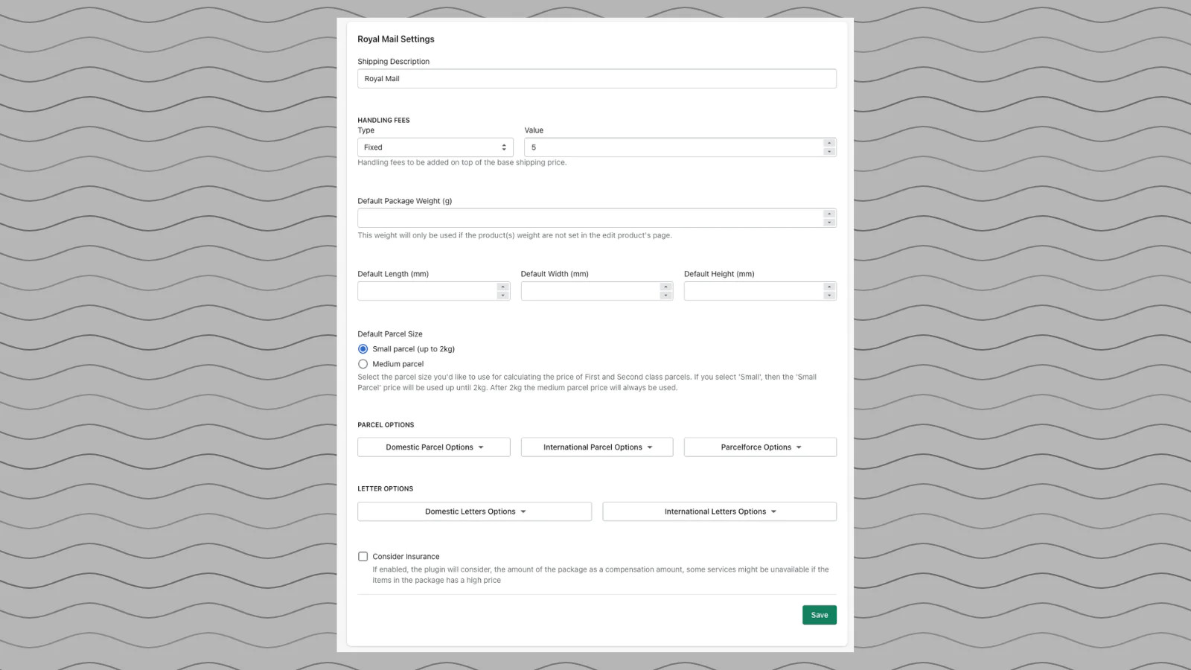This screenshot has width=1191, height=670.
Task: Save the Royal Mail settings
Action: pos(820,615)
